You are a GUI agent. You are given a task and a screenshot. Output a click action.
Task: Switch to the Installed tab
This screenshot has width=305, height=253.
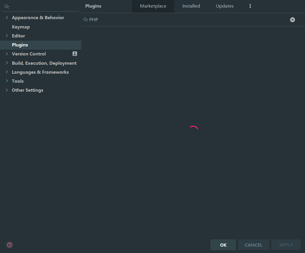pyautogui.click(x=191, y=6)
